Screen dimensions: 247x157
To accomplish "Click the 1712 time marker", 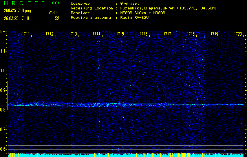I will [49, 34].
